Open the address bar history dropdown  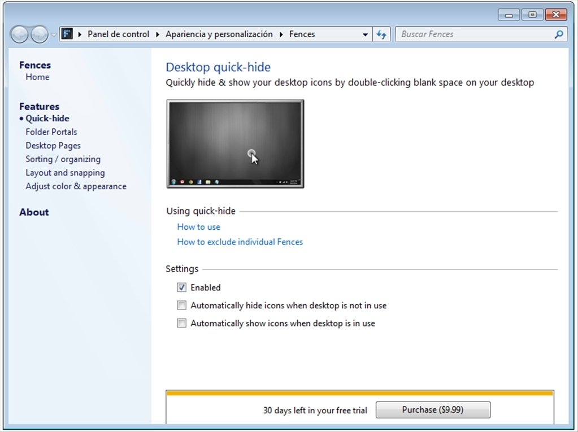[365, 34]
